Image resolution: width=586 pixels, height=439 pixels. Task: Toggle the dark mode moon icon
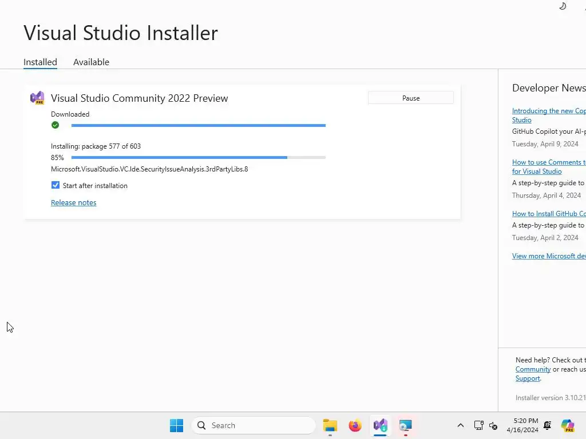pyautogui.click(x=563, y=6)
